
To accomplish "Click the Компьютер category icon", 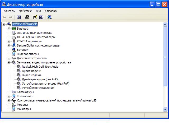I will [x=14, y=96].
